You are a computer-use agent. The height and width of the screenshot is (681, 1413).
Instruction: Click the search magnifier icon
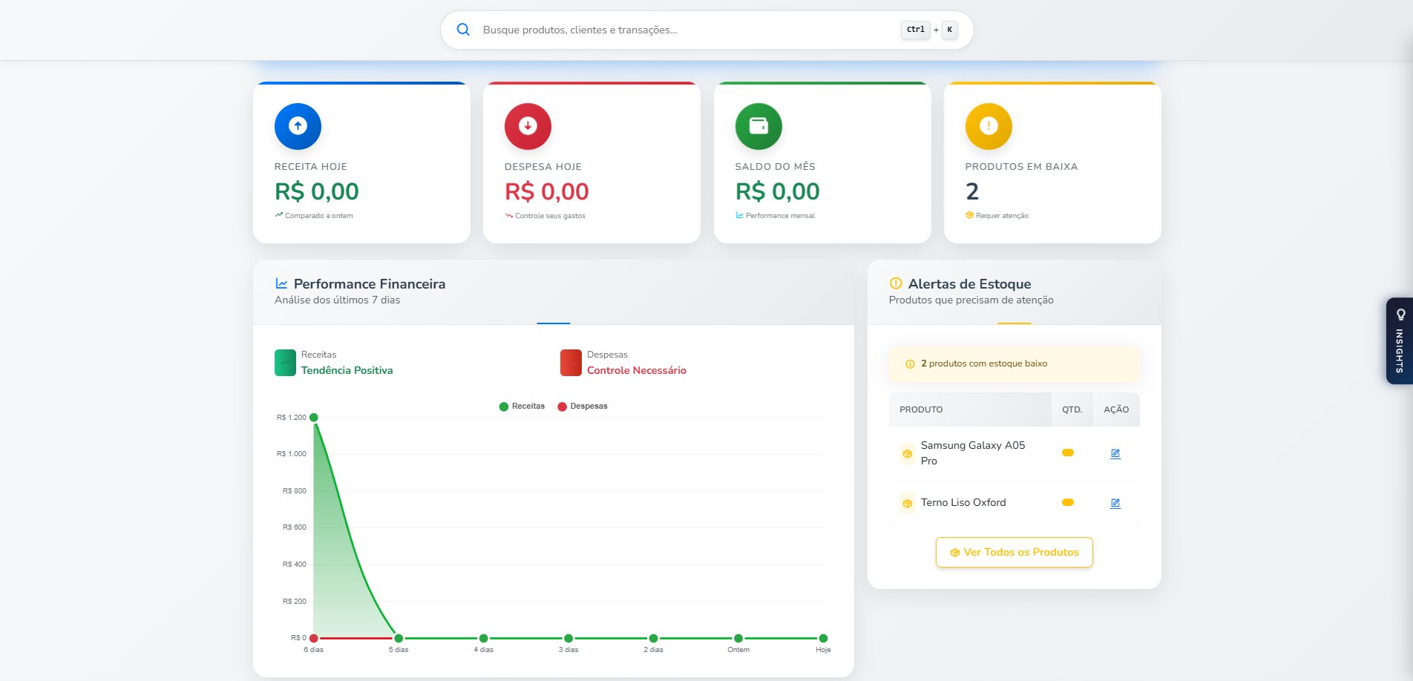(x=463, y=30)
